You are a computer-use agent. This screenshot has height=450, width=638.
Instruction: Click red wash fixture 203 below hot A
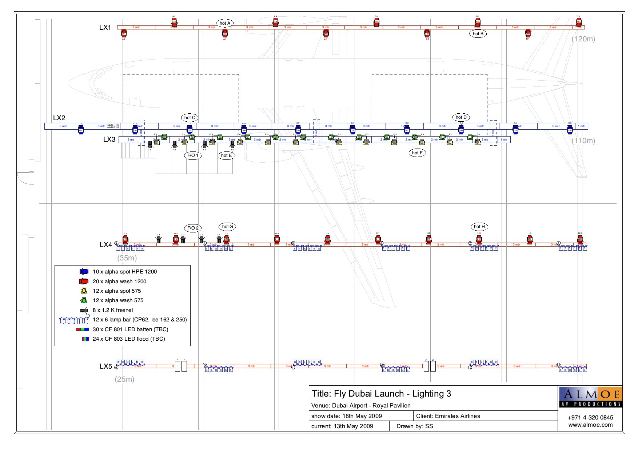click(x=225, y=33)
